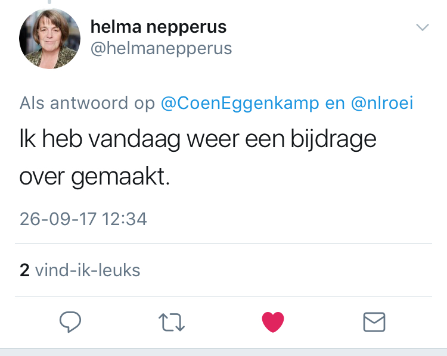The width and height of the screenshot is (447, 356).
Task: Share tweet via the envelope message icon
Action: click(x=374, y=322)
